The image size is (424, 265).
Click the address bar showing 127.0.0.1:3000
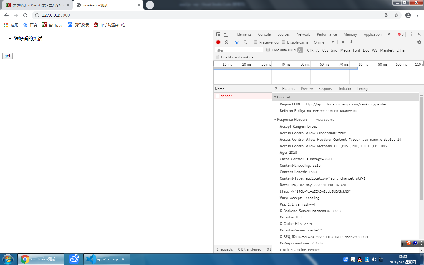[206, 15]
